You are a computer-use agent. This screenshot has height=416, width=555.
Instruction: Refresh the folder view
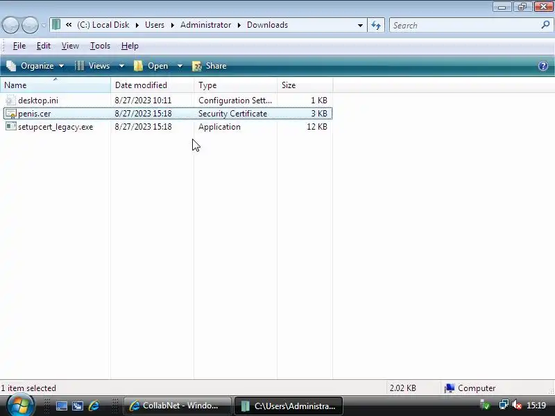tap(376, 26)
